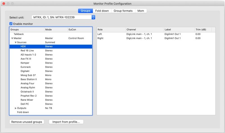This screenshot has width=225, height=133.
Task: Select the Eurorack source row
Action: coord(51,67)
